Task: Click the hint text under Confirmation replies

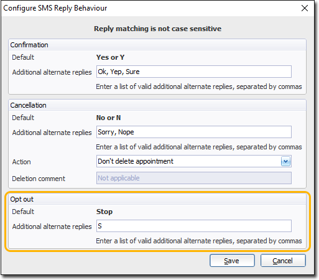Action: (199, 86)
